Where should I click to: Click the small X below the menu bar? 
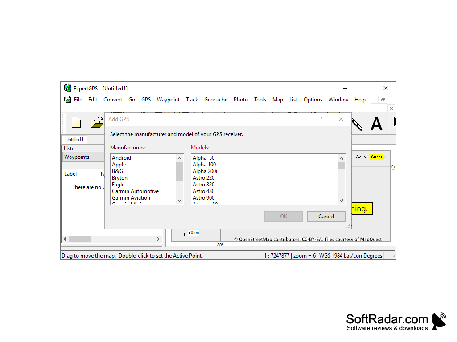click(x=391, y=108)
